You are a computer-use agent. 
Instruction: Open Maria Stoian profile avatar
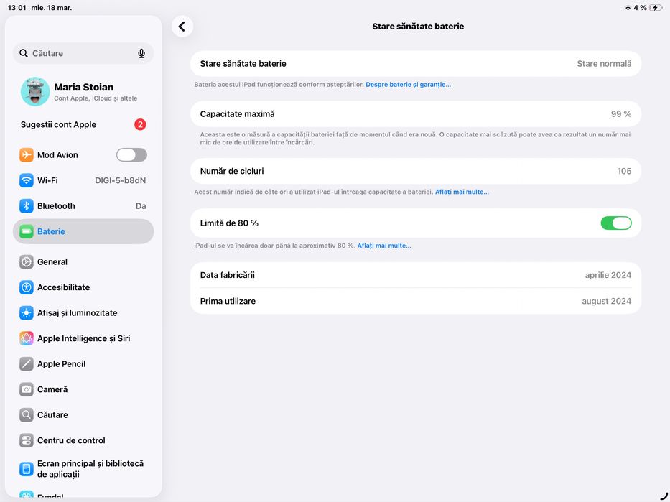point(35,91)
